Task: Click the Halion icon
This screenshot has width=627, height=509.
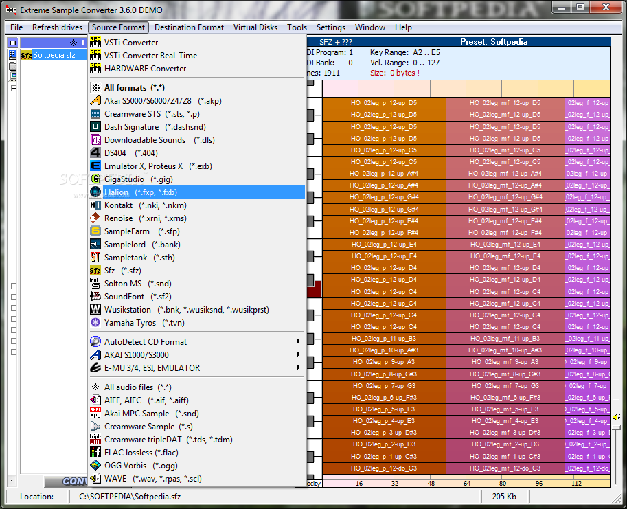Action: 95,192
